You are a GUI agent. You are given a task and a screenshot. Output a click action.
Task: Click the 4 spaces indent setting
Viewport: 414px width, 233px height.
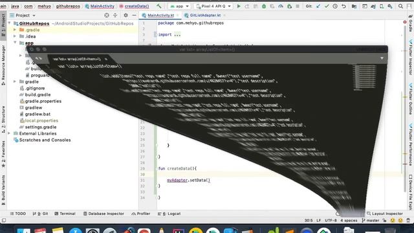349,220
